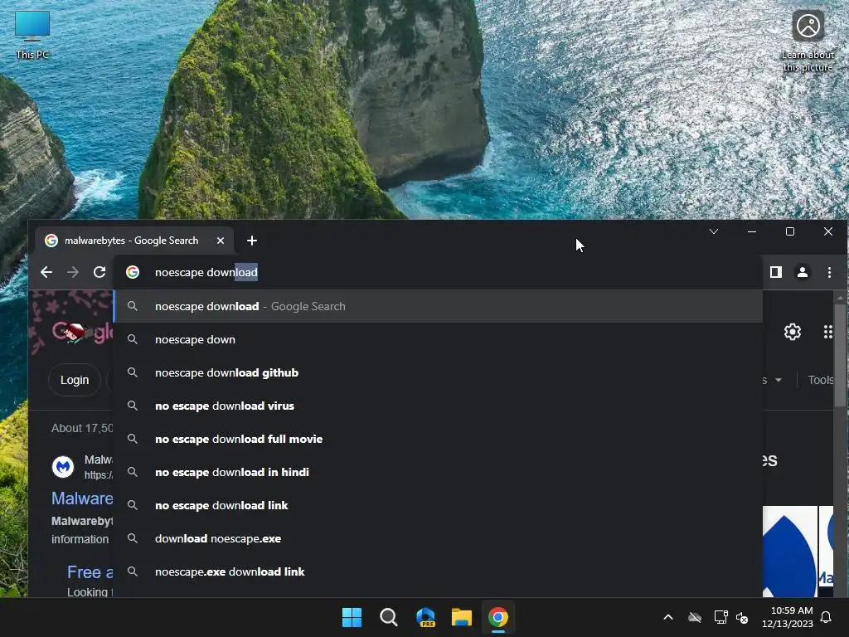
Task: Open the Chrome side panel icon
Action: tap(776, 272)
